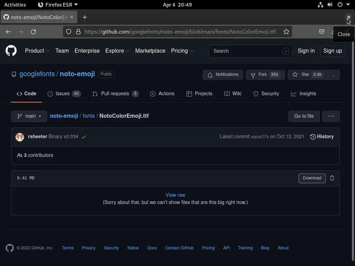Switch to the Actions tab

coord(162,94)
